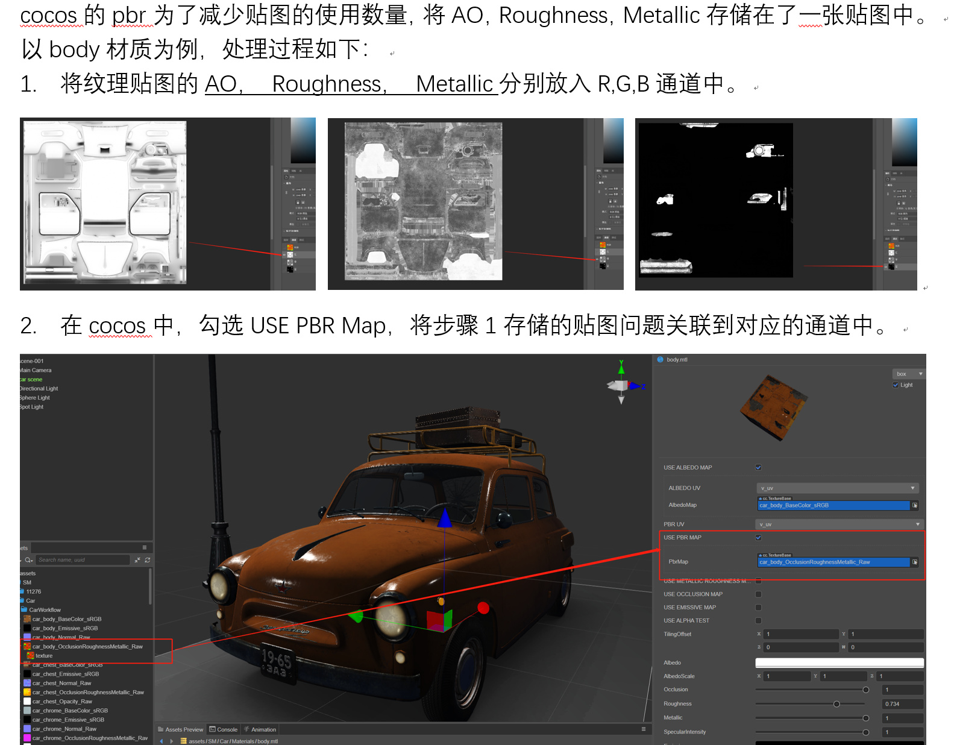Click the TilingOffset X input field
954x745 pixels.
[x=801, y=634]
